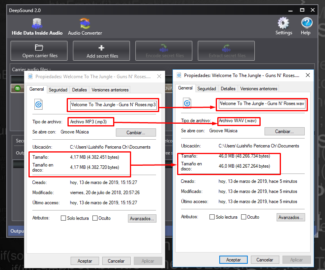Screen dimensions: 325x270
Task: Click Cancelar in wav Properties
Action: point(265,259)
